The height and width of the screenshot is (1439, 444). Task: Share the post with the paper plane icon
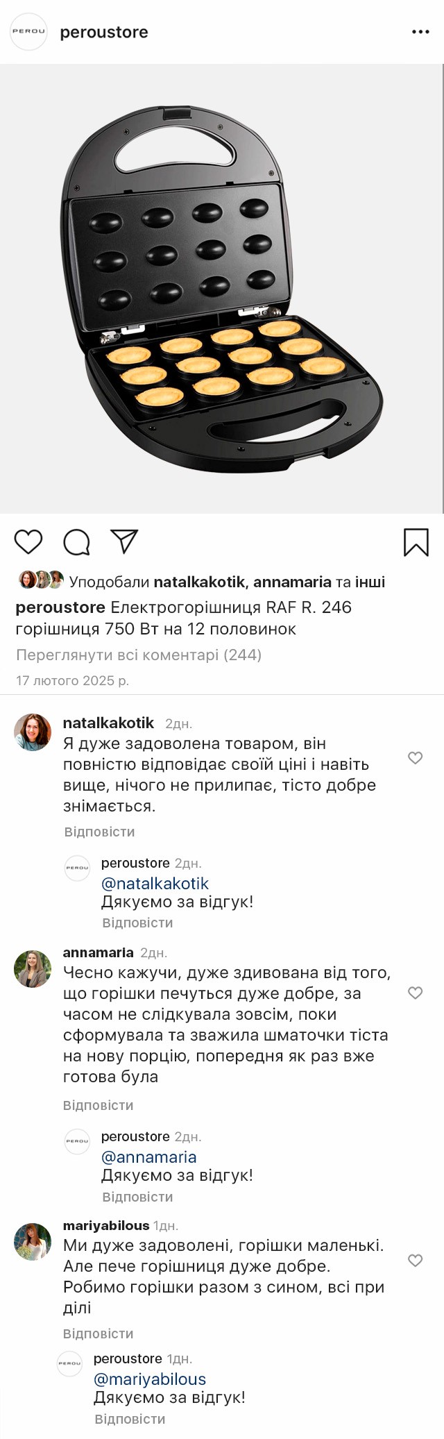click(125, 541)
